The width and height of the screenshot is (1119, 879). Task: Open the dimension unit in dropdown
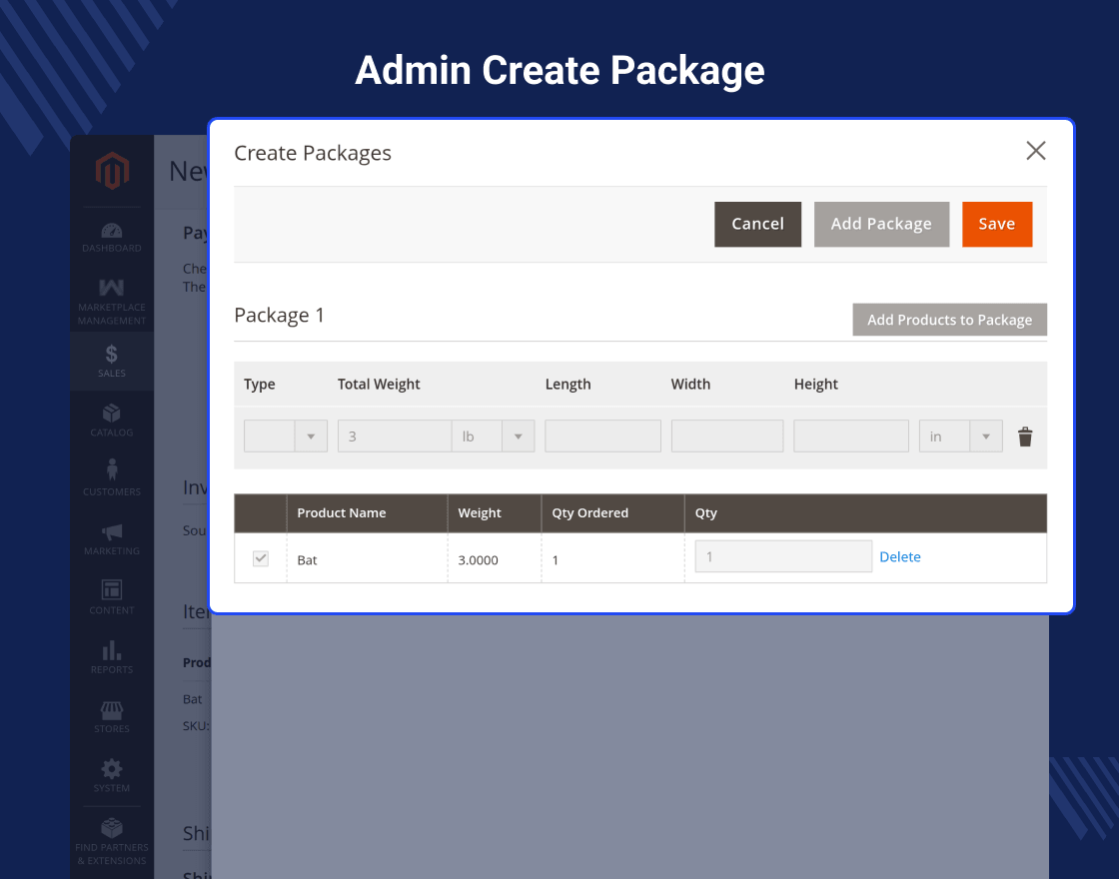point(960,436)
